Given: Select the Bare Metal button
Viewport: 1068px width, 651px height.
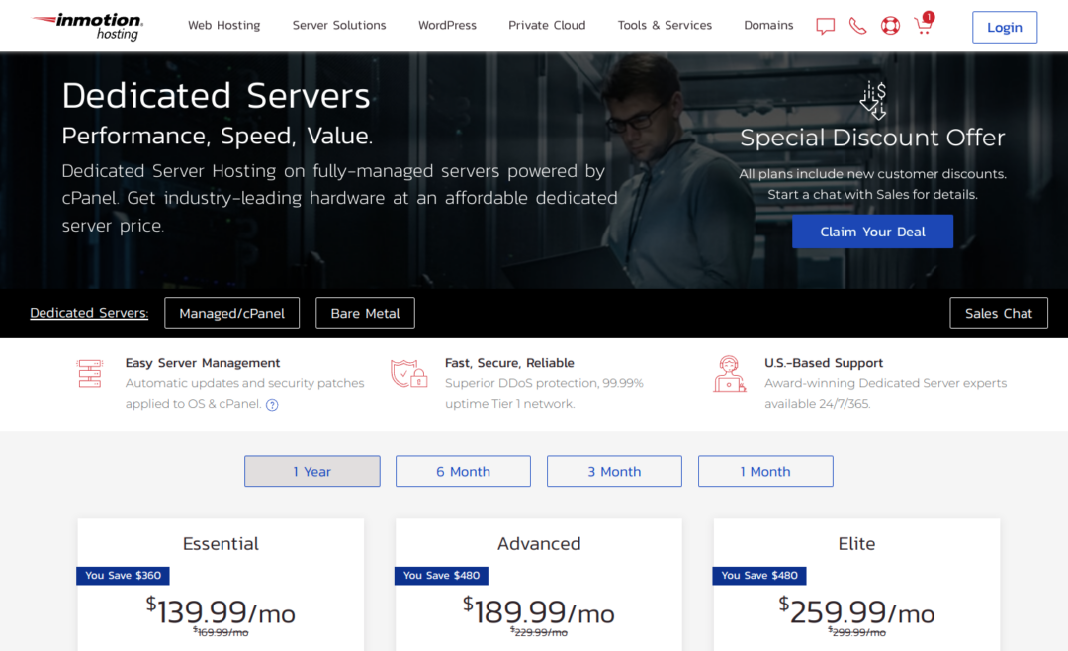Looking at the screenshot, I should [x=365, y=313].
